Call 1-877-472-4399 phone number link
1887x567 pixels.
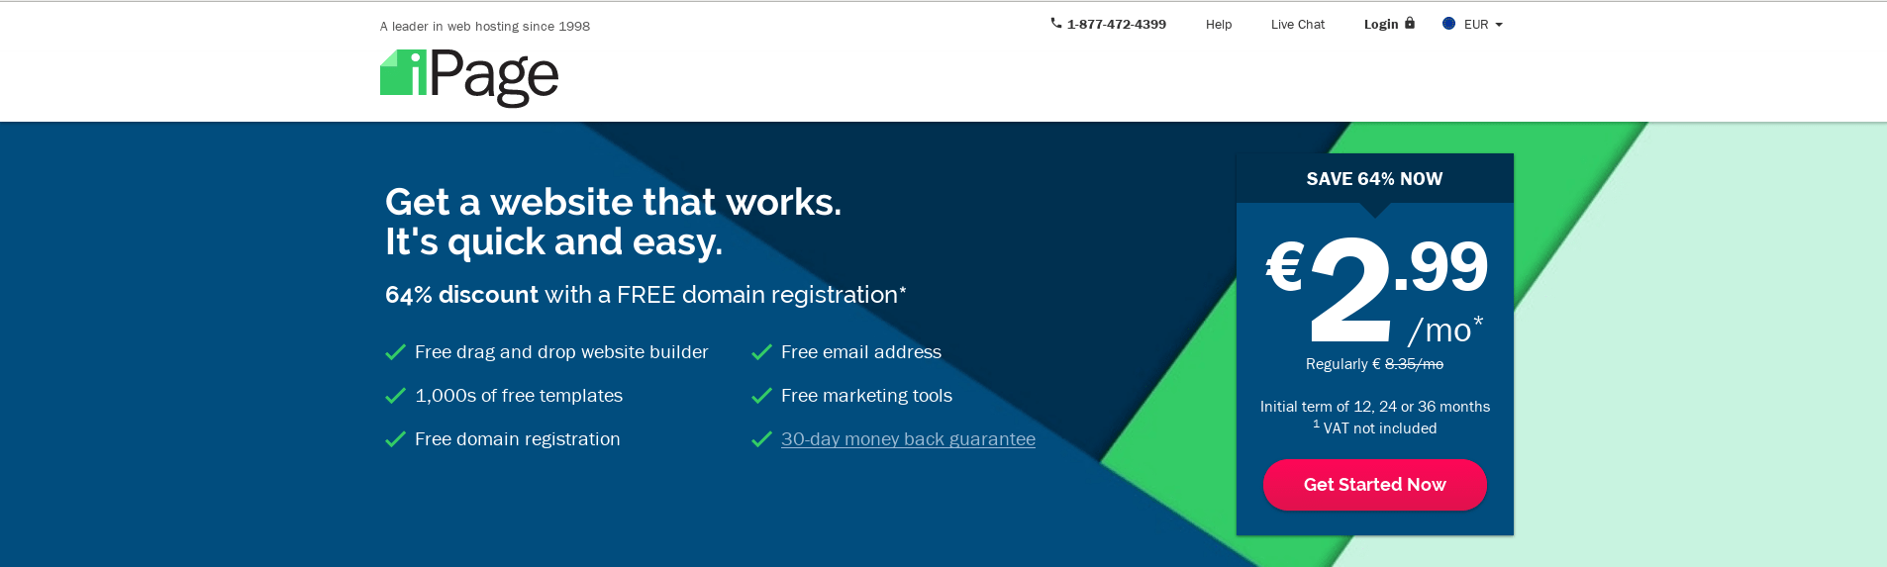click(x=1117, y=24)
